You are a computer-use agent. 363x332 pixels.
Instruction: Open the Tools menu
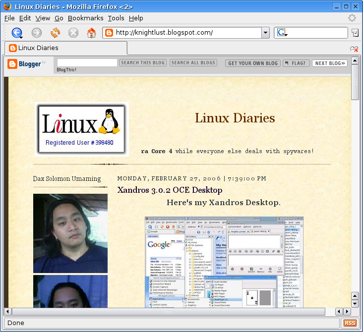pos(116,18)
